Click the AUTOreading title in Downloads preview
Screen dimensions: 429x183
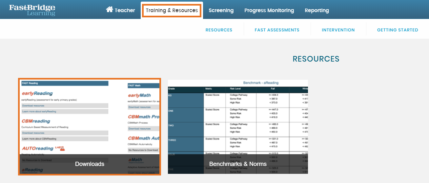37,148
